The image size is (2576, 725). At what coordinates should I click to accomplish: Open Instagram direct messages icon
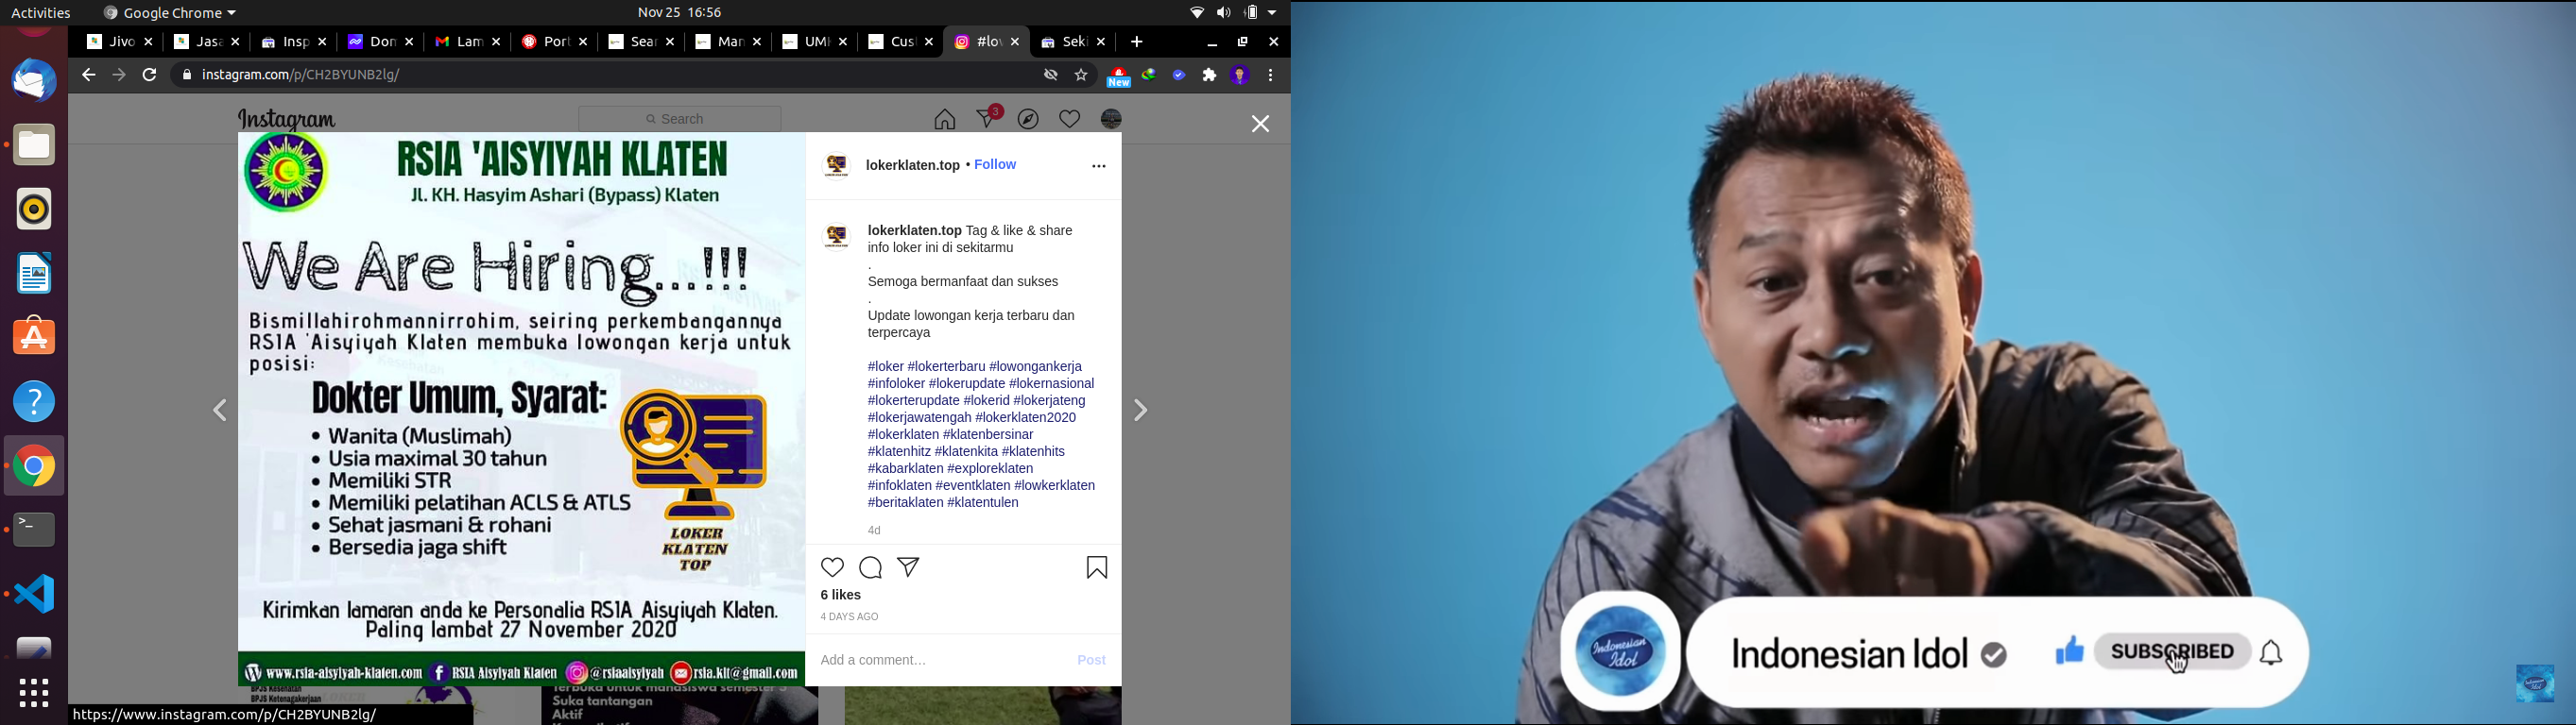[x=987, y=119]
